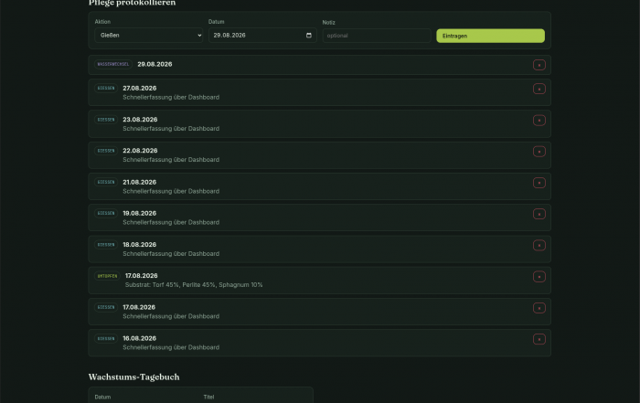This screenshot has width=640, height=403.
Task: Select the date text 22.08.2026
Action: pyautogui.click(x=140, y=151)
